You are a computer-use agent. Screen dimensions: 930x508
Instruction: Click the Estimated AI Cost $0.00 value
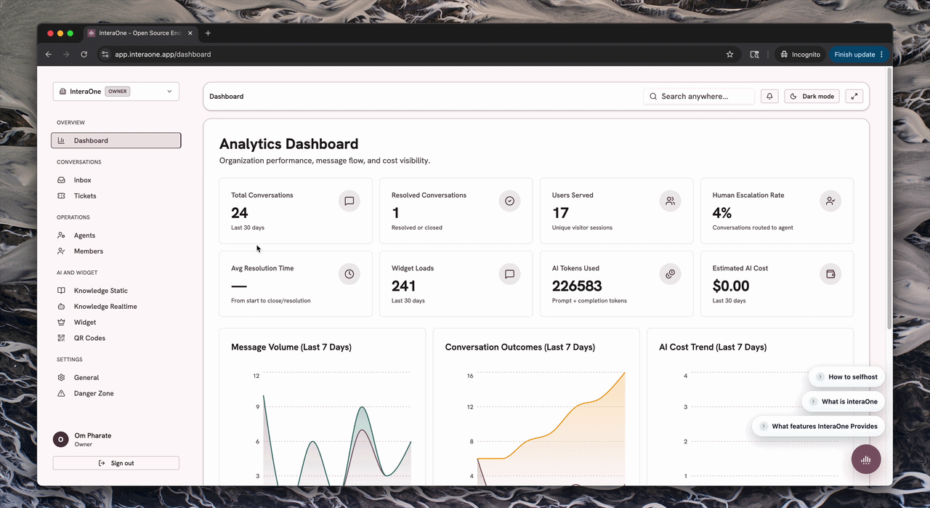coord(731,286)
